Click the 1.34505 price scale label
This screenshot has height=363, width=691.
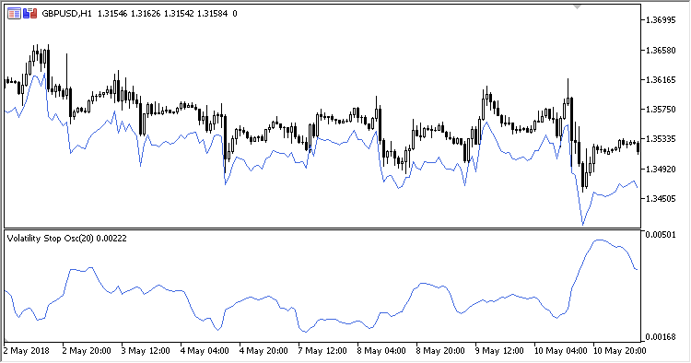coord(661,199)
